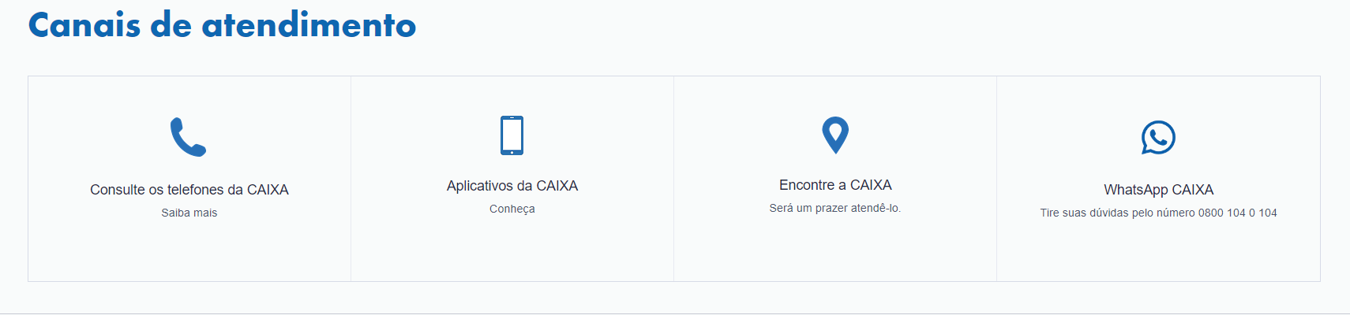Click the 'Conheça' link text
This screenshot has height=315, width=1350.
(x=512, y=209)
